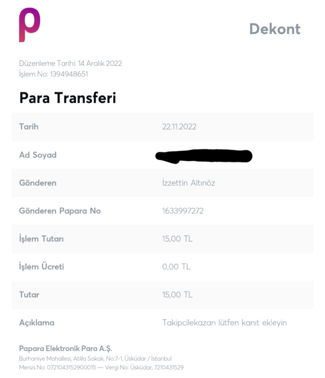Click the İşlem Tutarı label

(41, 239)
